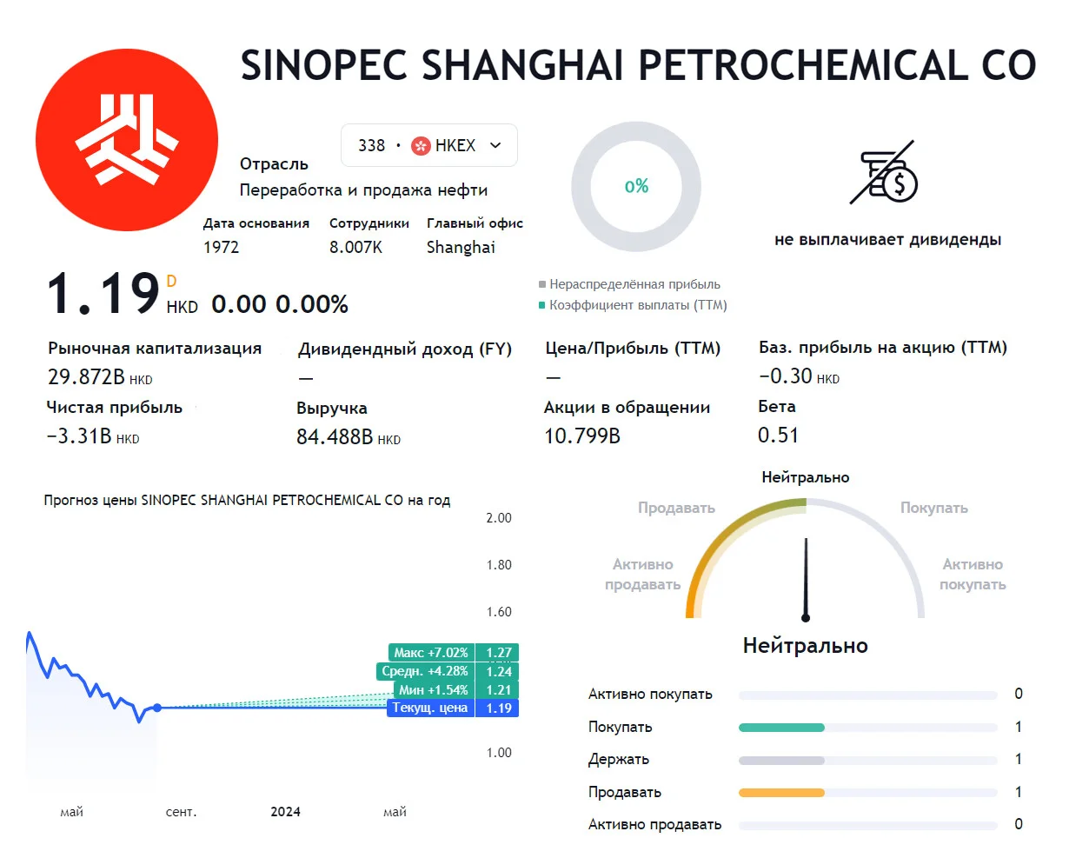1069x858 pixels.
Task: Click the SINOPEC SHANGHAI PETROCHEMICAL CO title
Action: (638, 66)
